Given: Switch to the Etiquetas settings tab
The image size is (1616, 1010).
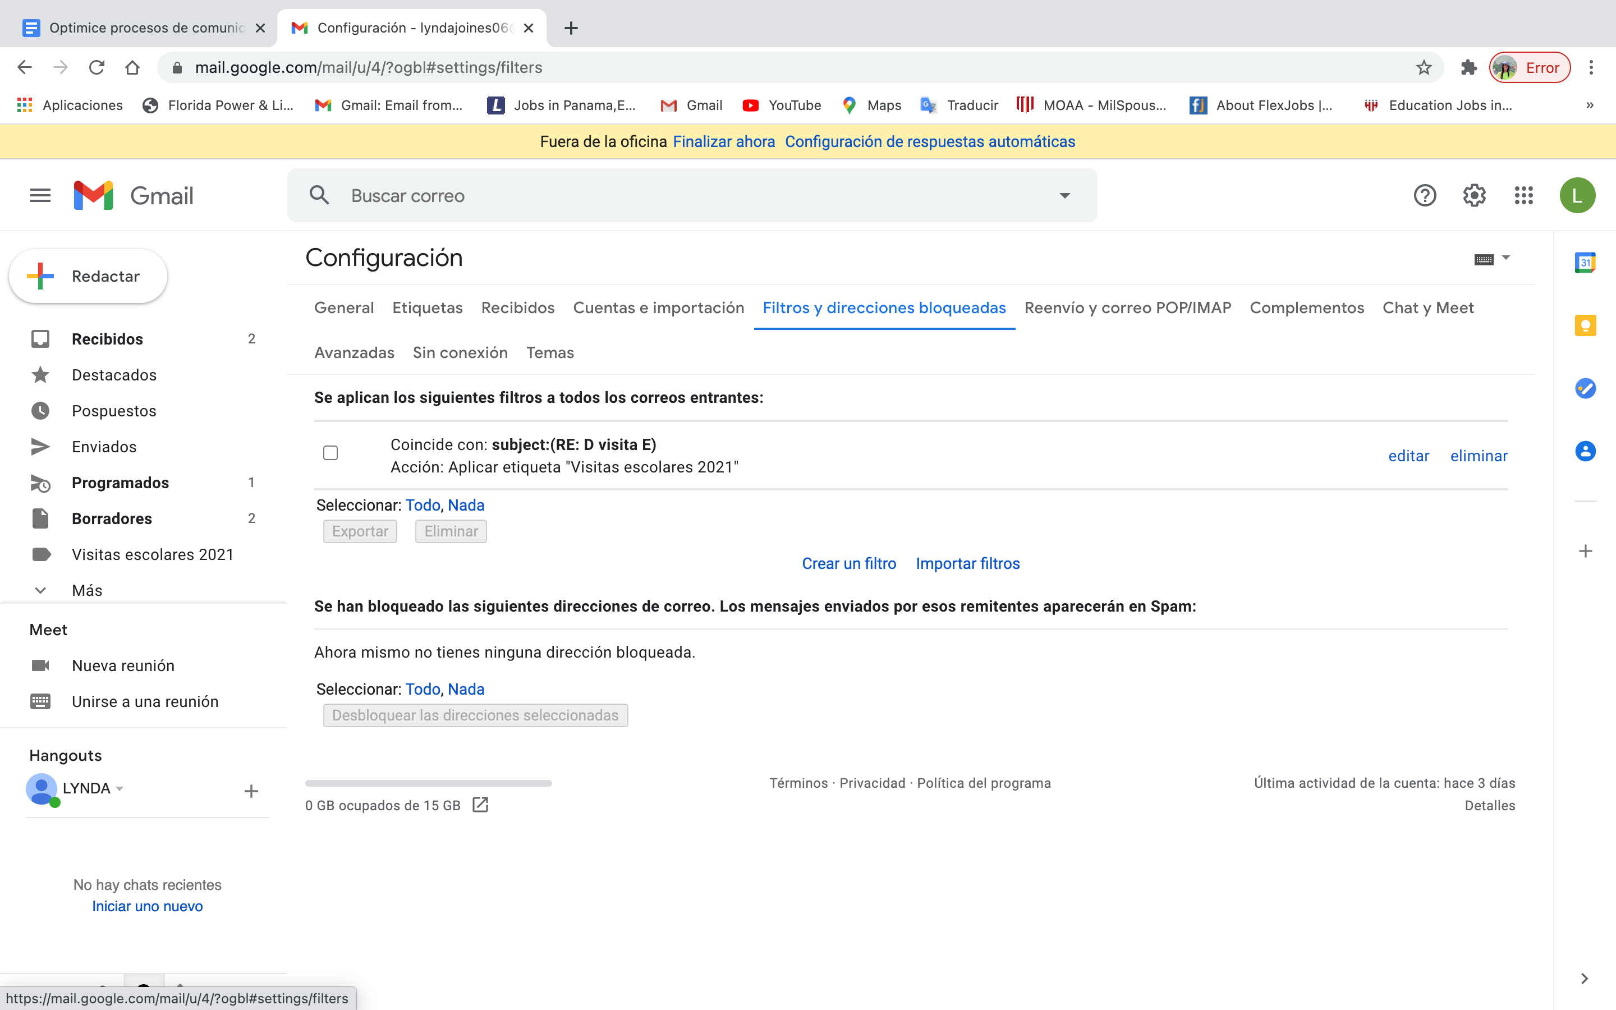Looking at the screenshot, I should (x=428, y=308).
